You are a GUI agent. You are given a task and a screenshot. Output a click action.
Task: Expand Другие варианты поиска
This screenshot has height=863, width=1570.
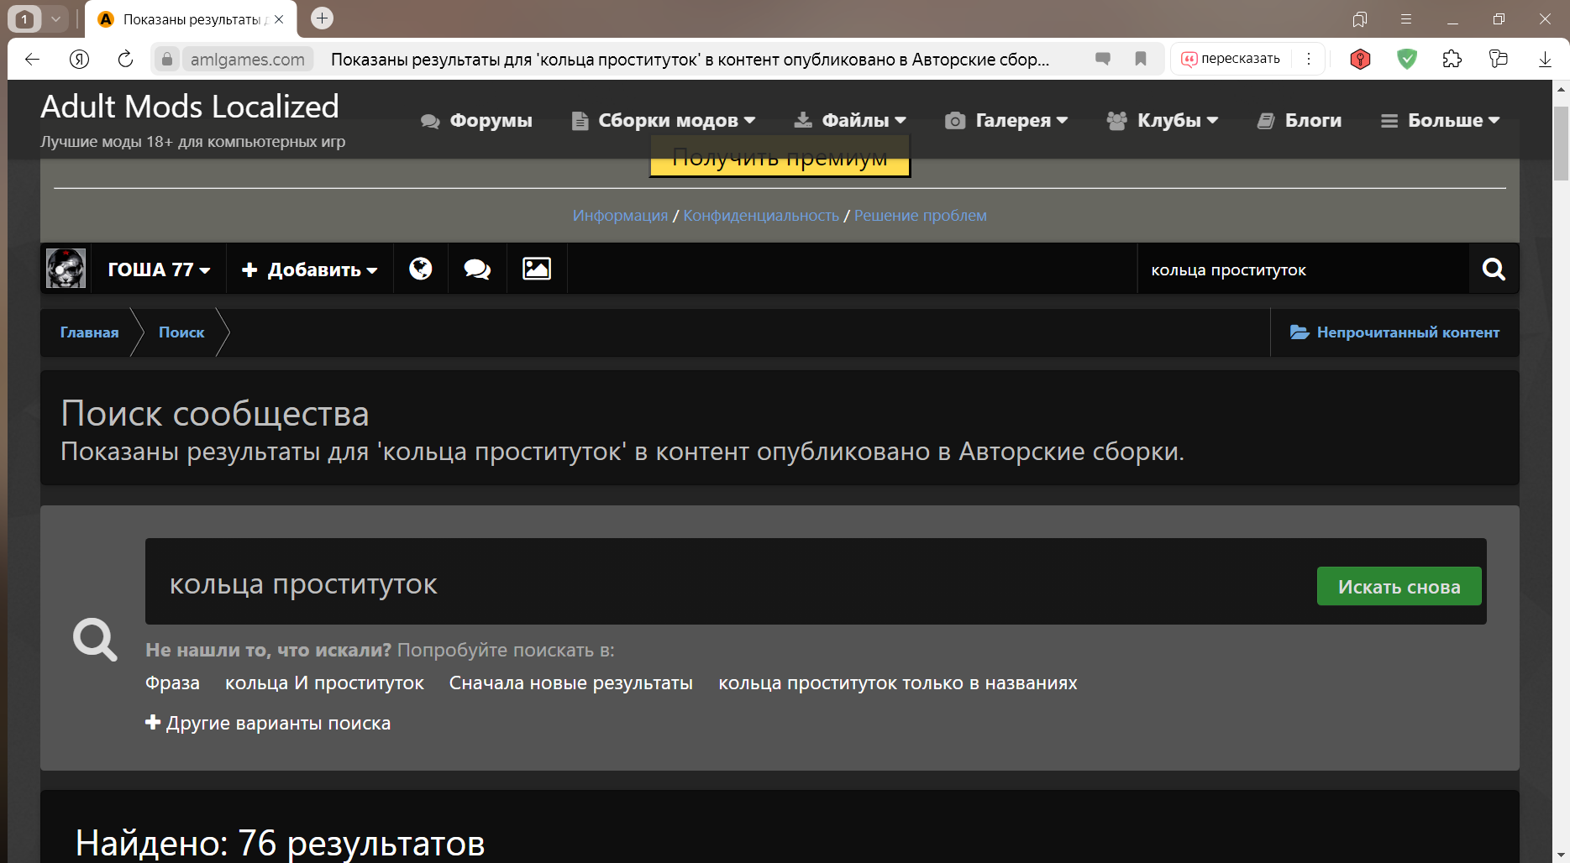[x=268, y=723]
